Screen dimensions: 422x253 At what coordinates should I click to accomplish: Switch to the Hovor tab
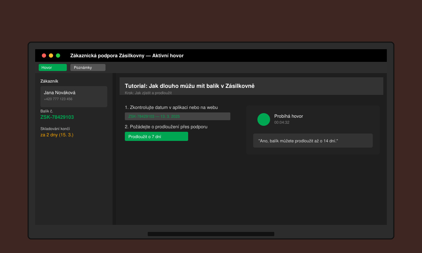coord(53,67)
